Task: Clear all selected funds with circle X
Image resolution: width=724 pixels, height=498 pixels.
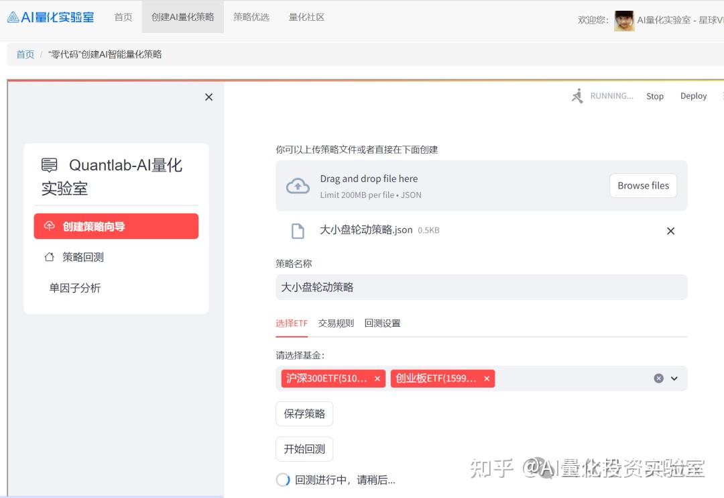Action: pos(658,378)
